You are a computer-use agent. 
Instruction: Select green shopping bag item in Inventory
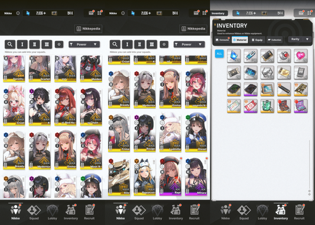267,106
